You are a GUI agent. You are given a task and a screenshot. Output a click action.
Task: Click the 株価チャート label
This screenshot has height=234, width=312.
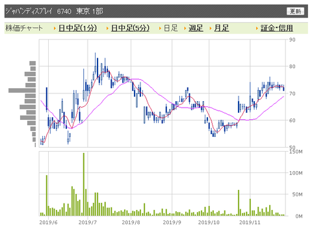point(24,28)
